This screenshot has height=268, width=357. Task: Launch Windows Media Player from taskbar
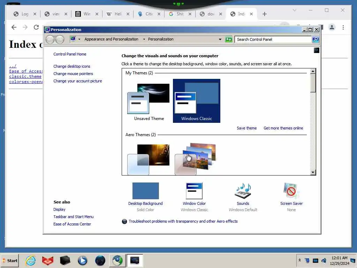pyautogui.click(x=82, y=260)
